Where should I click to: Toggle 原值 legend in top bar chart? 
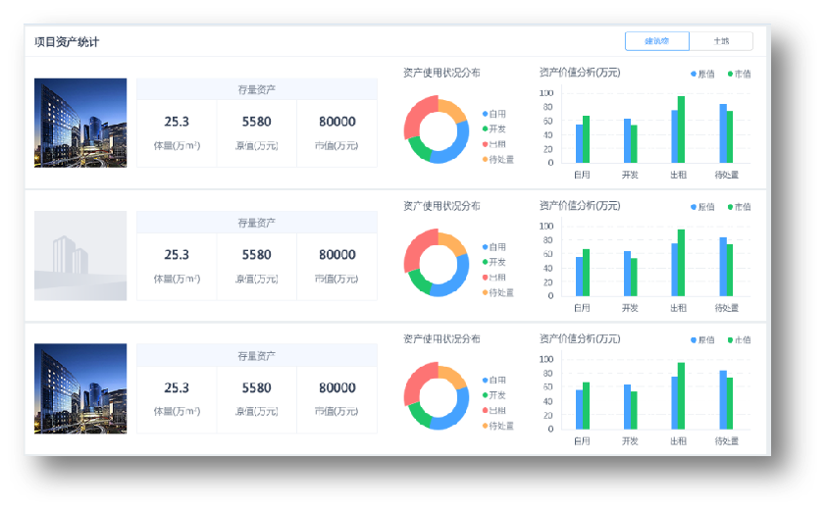701,74
